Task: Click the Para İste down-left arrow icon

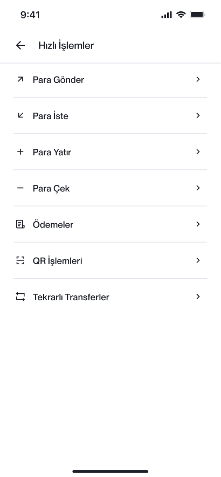Action: click(20, 115)
